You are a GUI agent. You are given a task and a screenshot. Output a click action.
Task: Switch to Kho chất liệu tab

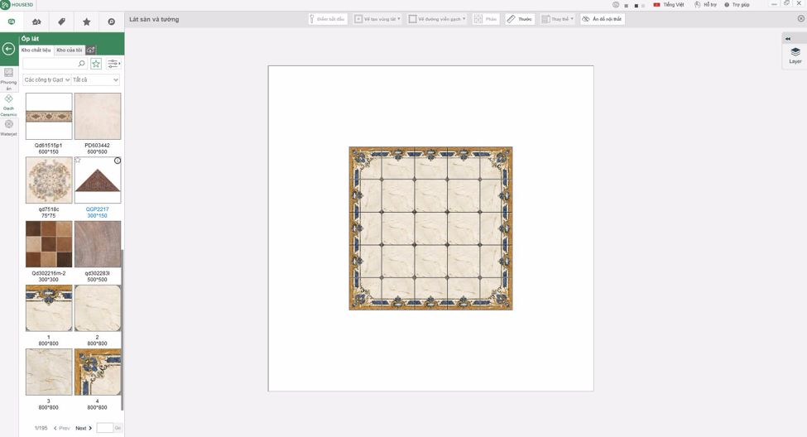(36, 50)
